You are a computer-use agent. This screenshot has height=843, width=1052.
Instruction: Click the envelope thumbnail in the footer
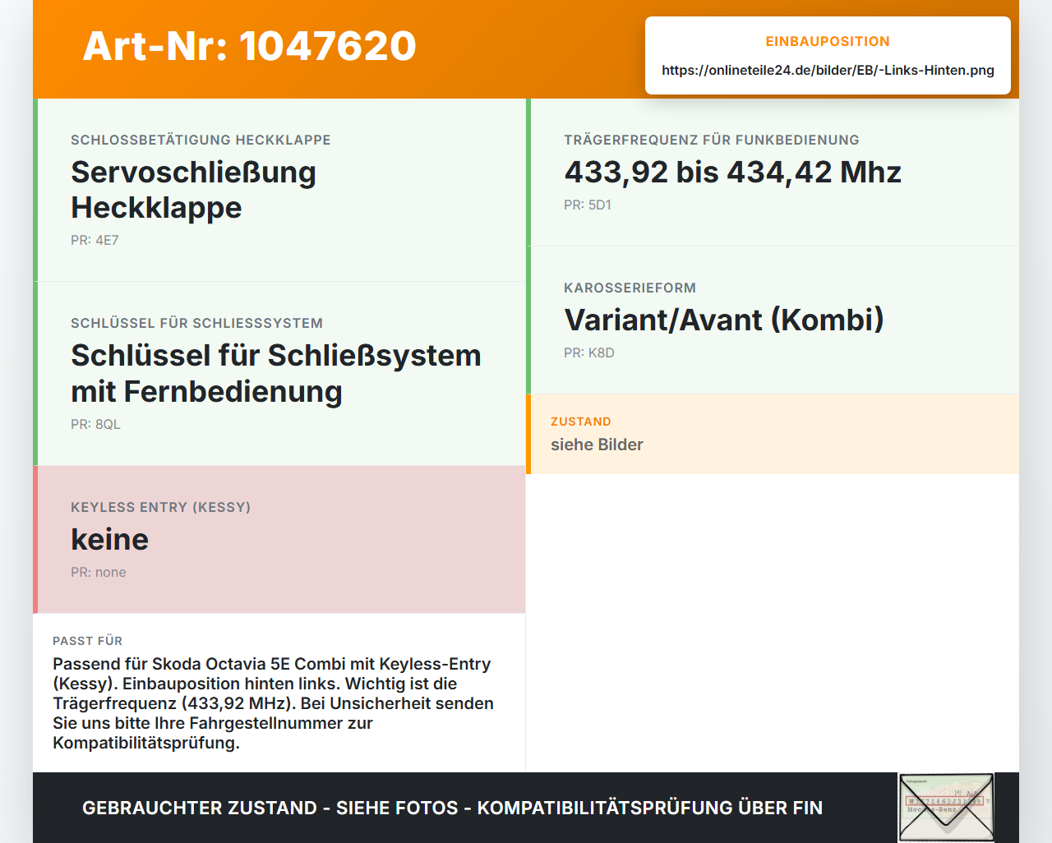pos(946,808)
